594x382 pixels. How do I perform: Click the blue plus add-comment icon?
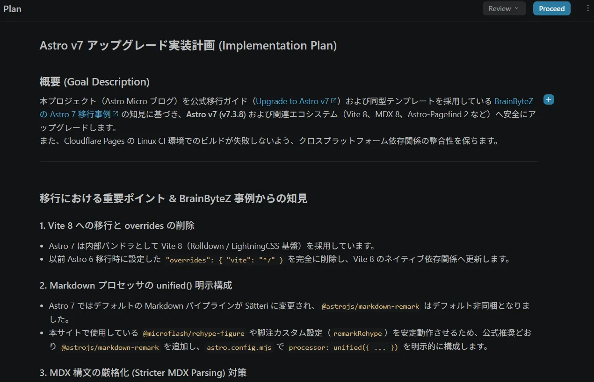point(549,99)
